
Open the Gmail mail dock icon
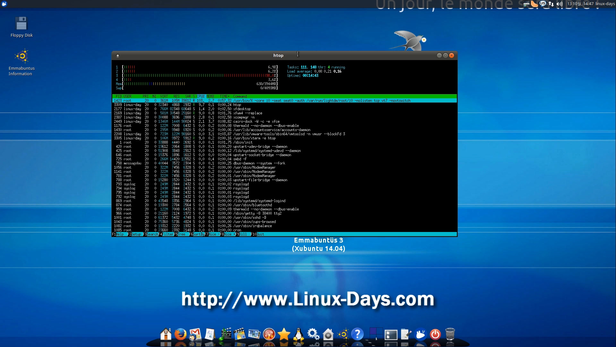pos(195,334)
